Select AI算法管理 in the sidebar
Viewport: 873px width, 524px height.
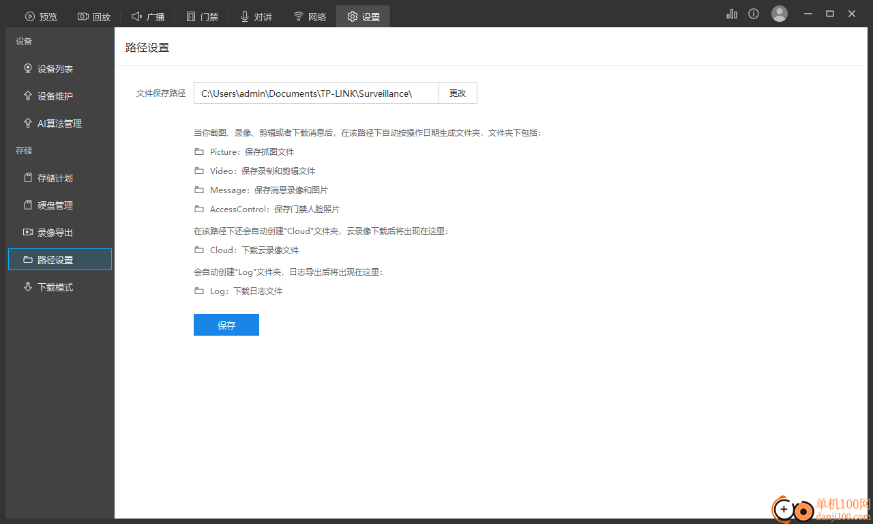click(x=60, y=123)
